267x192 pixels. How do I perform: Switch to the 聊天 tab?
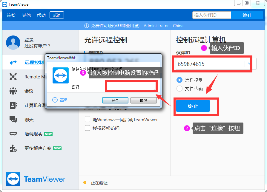[29, 120]
